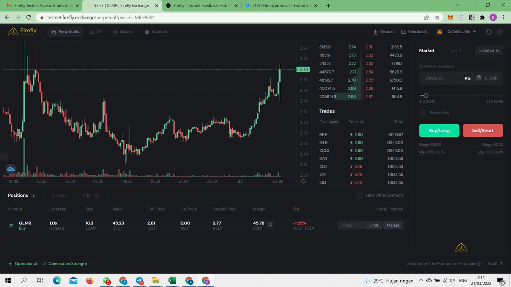Viewport: 511px width, 287px height.
Task: Open the Feedback form link
Action: coord(413,31)
